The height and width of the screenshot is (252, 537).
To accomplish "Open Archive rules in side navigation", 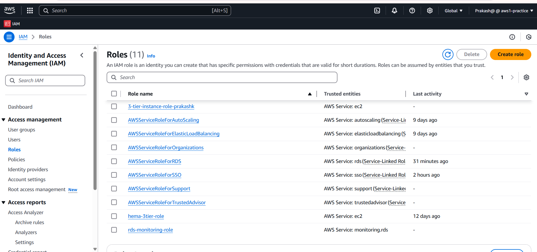I will (x=30, y=222).
